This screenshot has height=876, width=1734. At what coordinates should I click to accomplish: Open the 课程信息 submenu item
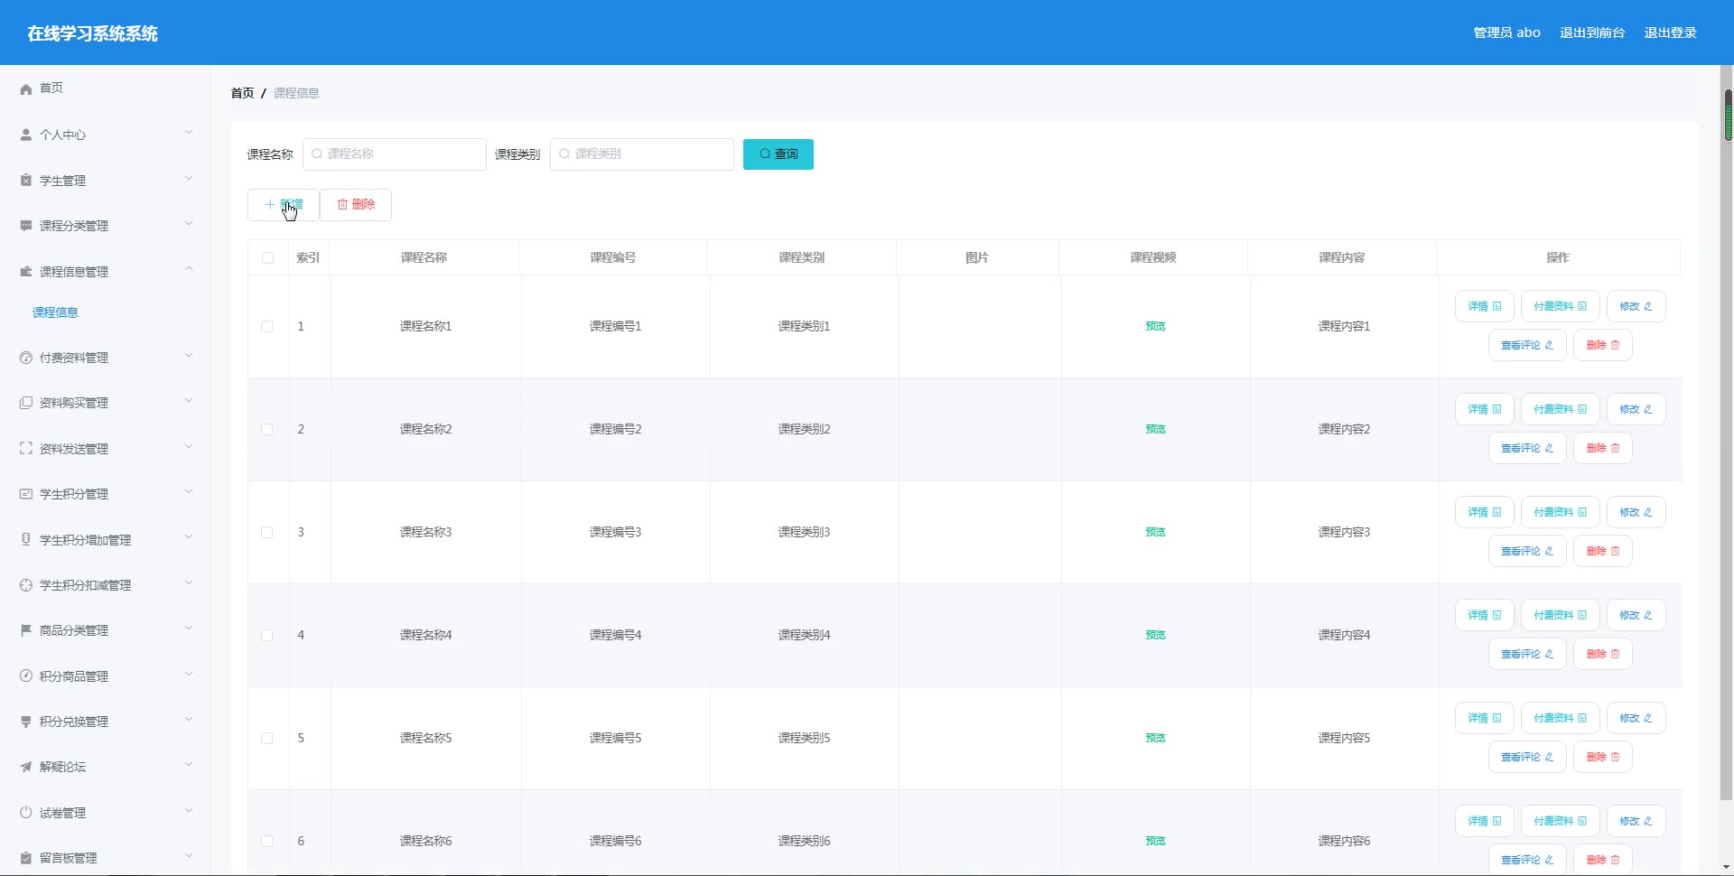click(55, 312)
